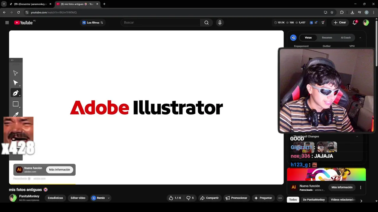The width and height of the screenshot is (378, 212).
Task: Switch to the Resumen tab
Action: (327, 38)
